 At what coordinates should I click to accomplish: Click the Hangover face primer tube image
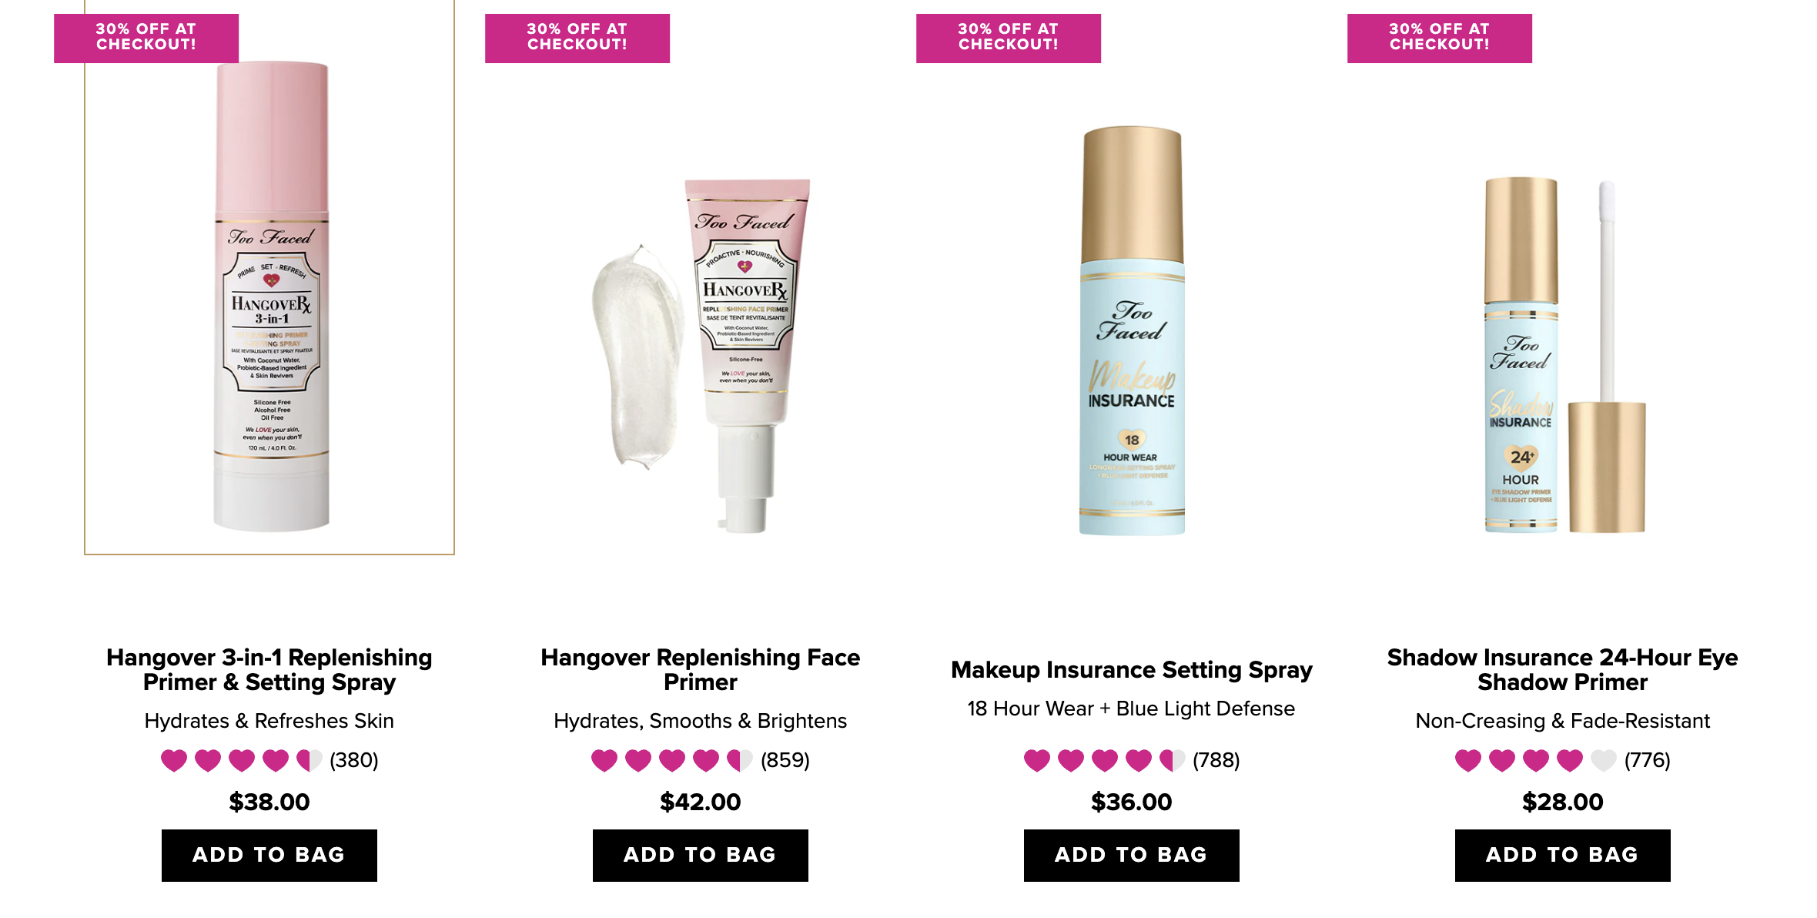(x=747, y=356)
